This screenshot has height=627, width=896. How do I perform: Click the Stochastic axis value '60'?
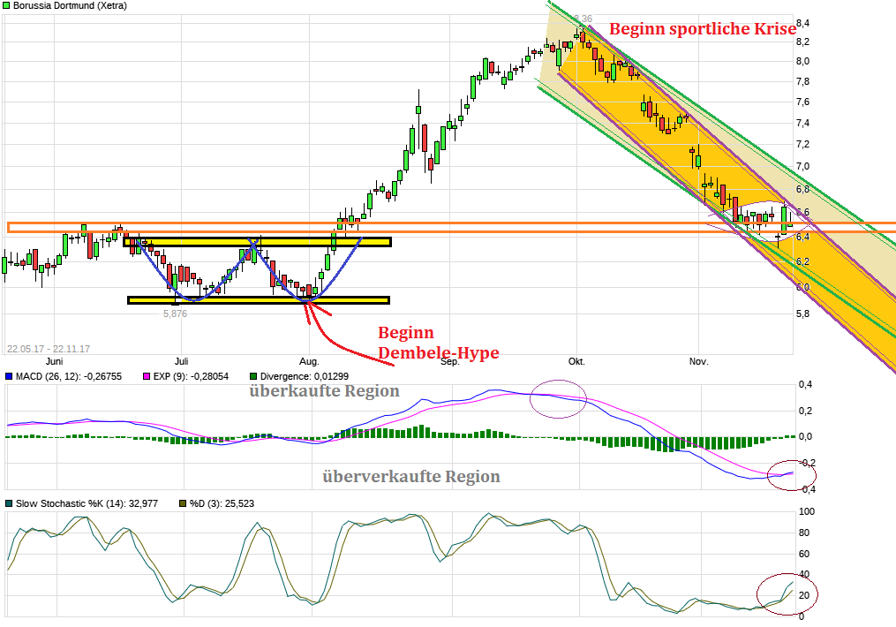pyautogui.click(x=804, y=554)
